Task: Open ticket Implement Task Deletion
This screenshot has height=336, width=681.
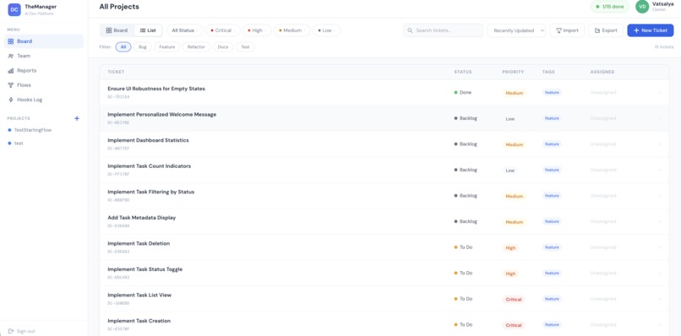Action: [139, 243]
